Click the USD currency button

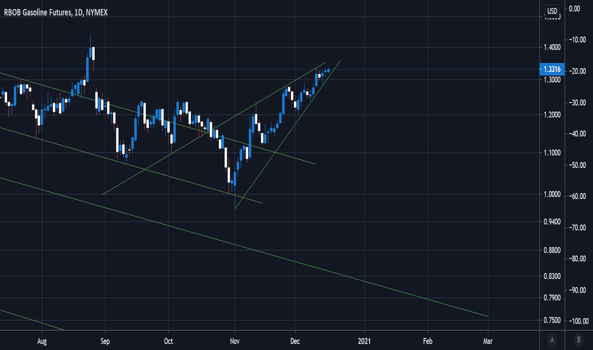pyautogui.click(x=552, y=11)
